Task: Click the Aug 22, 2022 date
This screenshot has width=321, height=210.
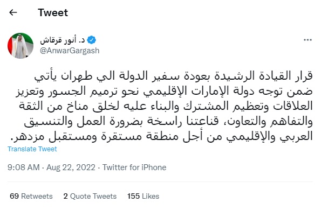Action: (x=71, y=167)
